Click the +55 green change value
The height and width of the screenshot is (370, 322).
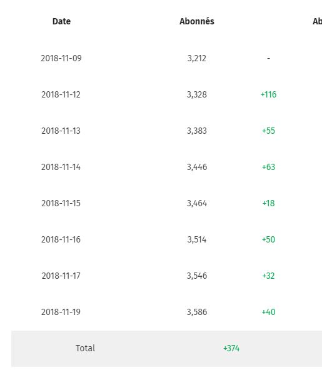tap(268, 131)
